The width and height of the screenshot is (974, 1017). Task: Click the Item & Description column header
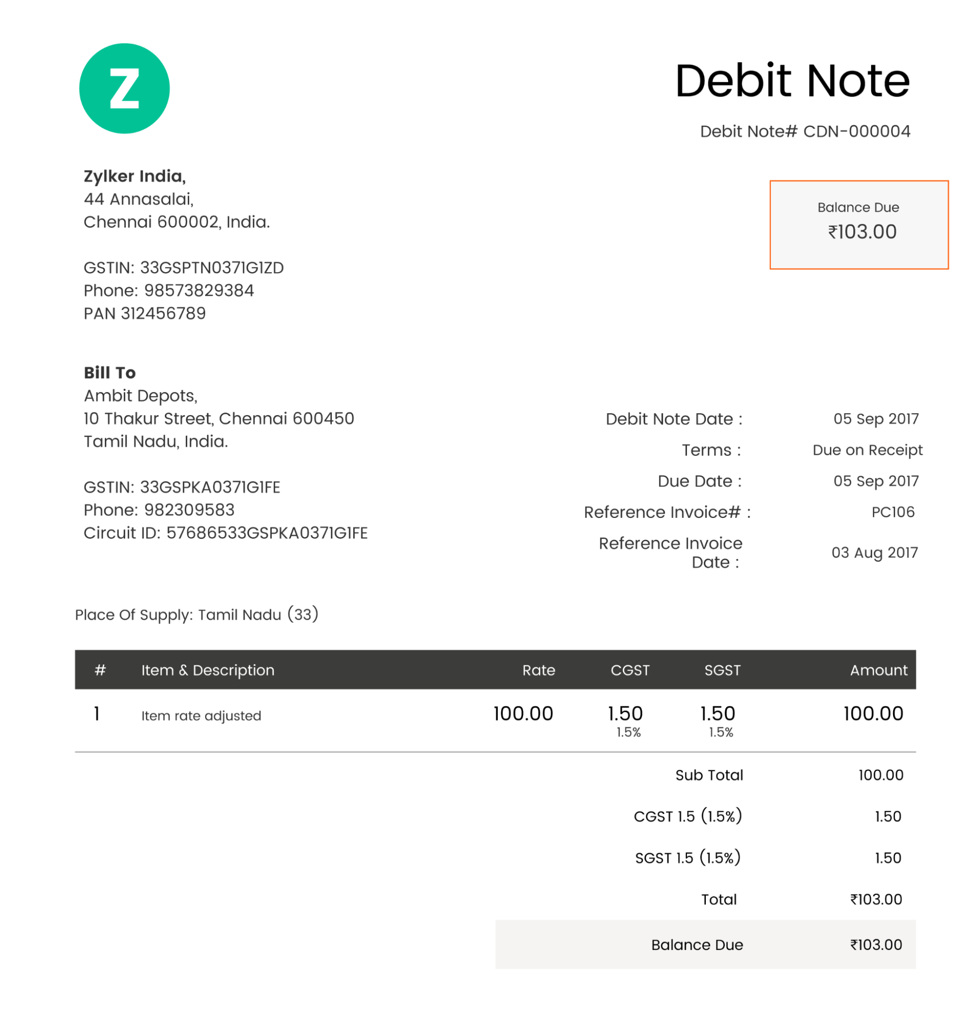click(x=208, y=670)
